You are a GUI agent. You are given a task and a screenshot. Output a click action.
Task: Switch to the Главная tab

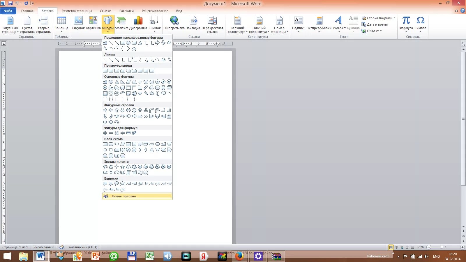pos(27,11)
